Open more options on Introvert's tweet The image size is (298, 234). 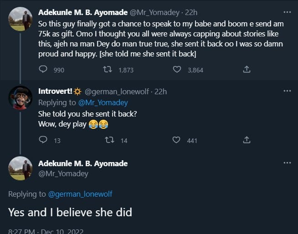[x=287, y=91]
